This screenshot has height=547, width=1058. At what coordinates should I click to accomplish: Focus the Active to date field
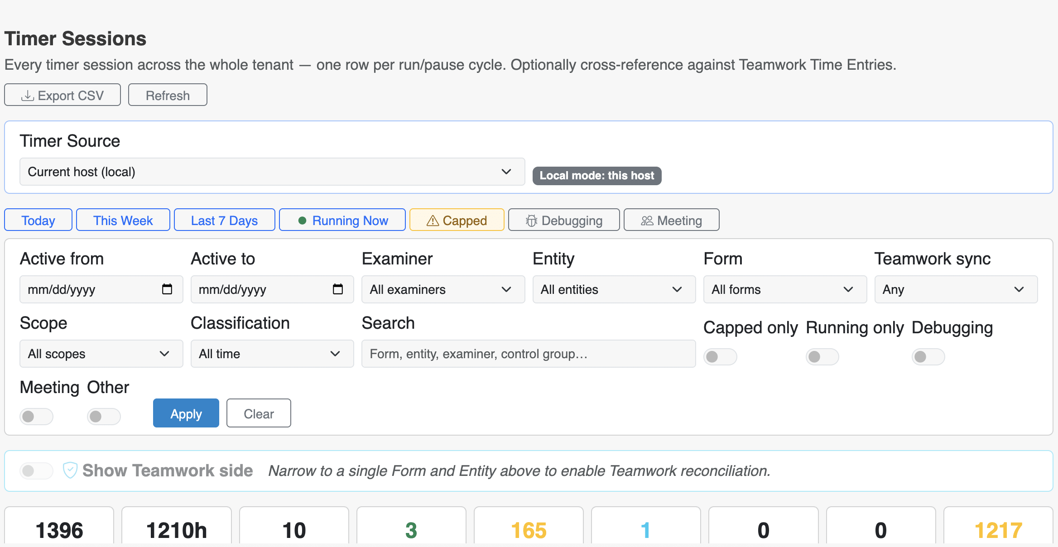272,289
